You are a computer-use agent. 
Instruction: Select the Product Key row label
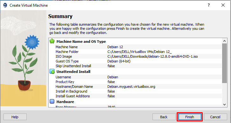coord(65,82)
